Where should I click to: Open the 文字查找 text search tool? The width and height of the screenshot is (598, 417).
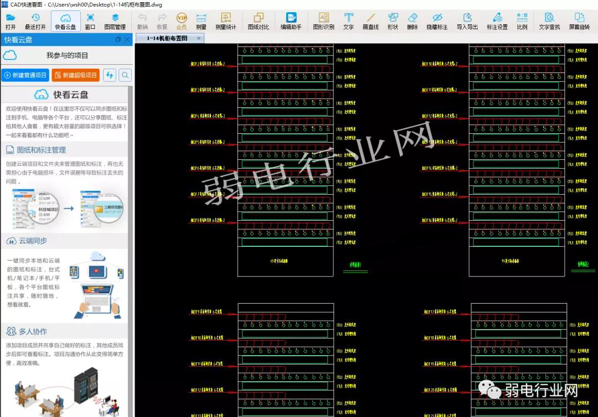tap(549, 21)
